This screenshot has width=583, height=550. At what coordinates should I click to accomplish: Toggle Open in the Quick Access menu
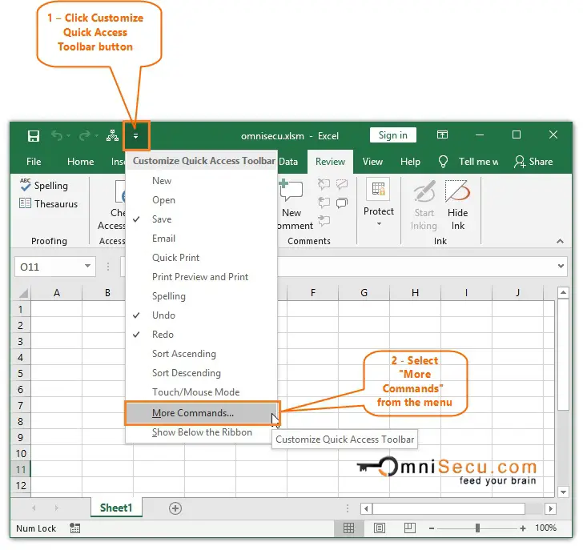(x=202, y=200)
